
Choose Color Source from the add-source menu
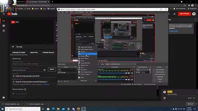click(88, 54)
